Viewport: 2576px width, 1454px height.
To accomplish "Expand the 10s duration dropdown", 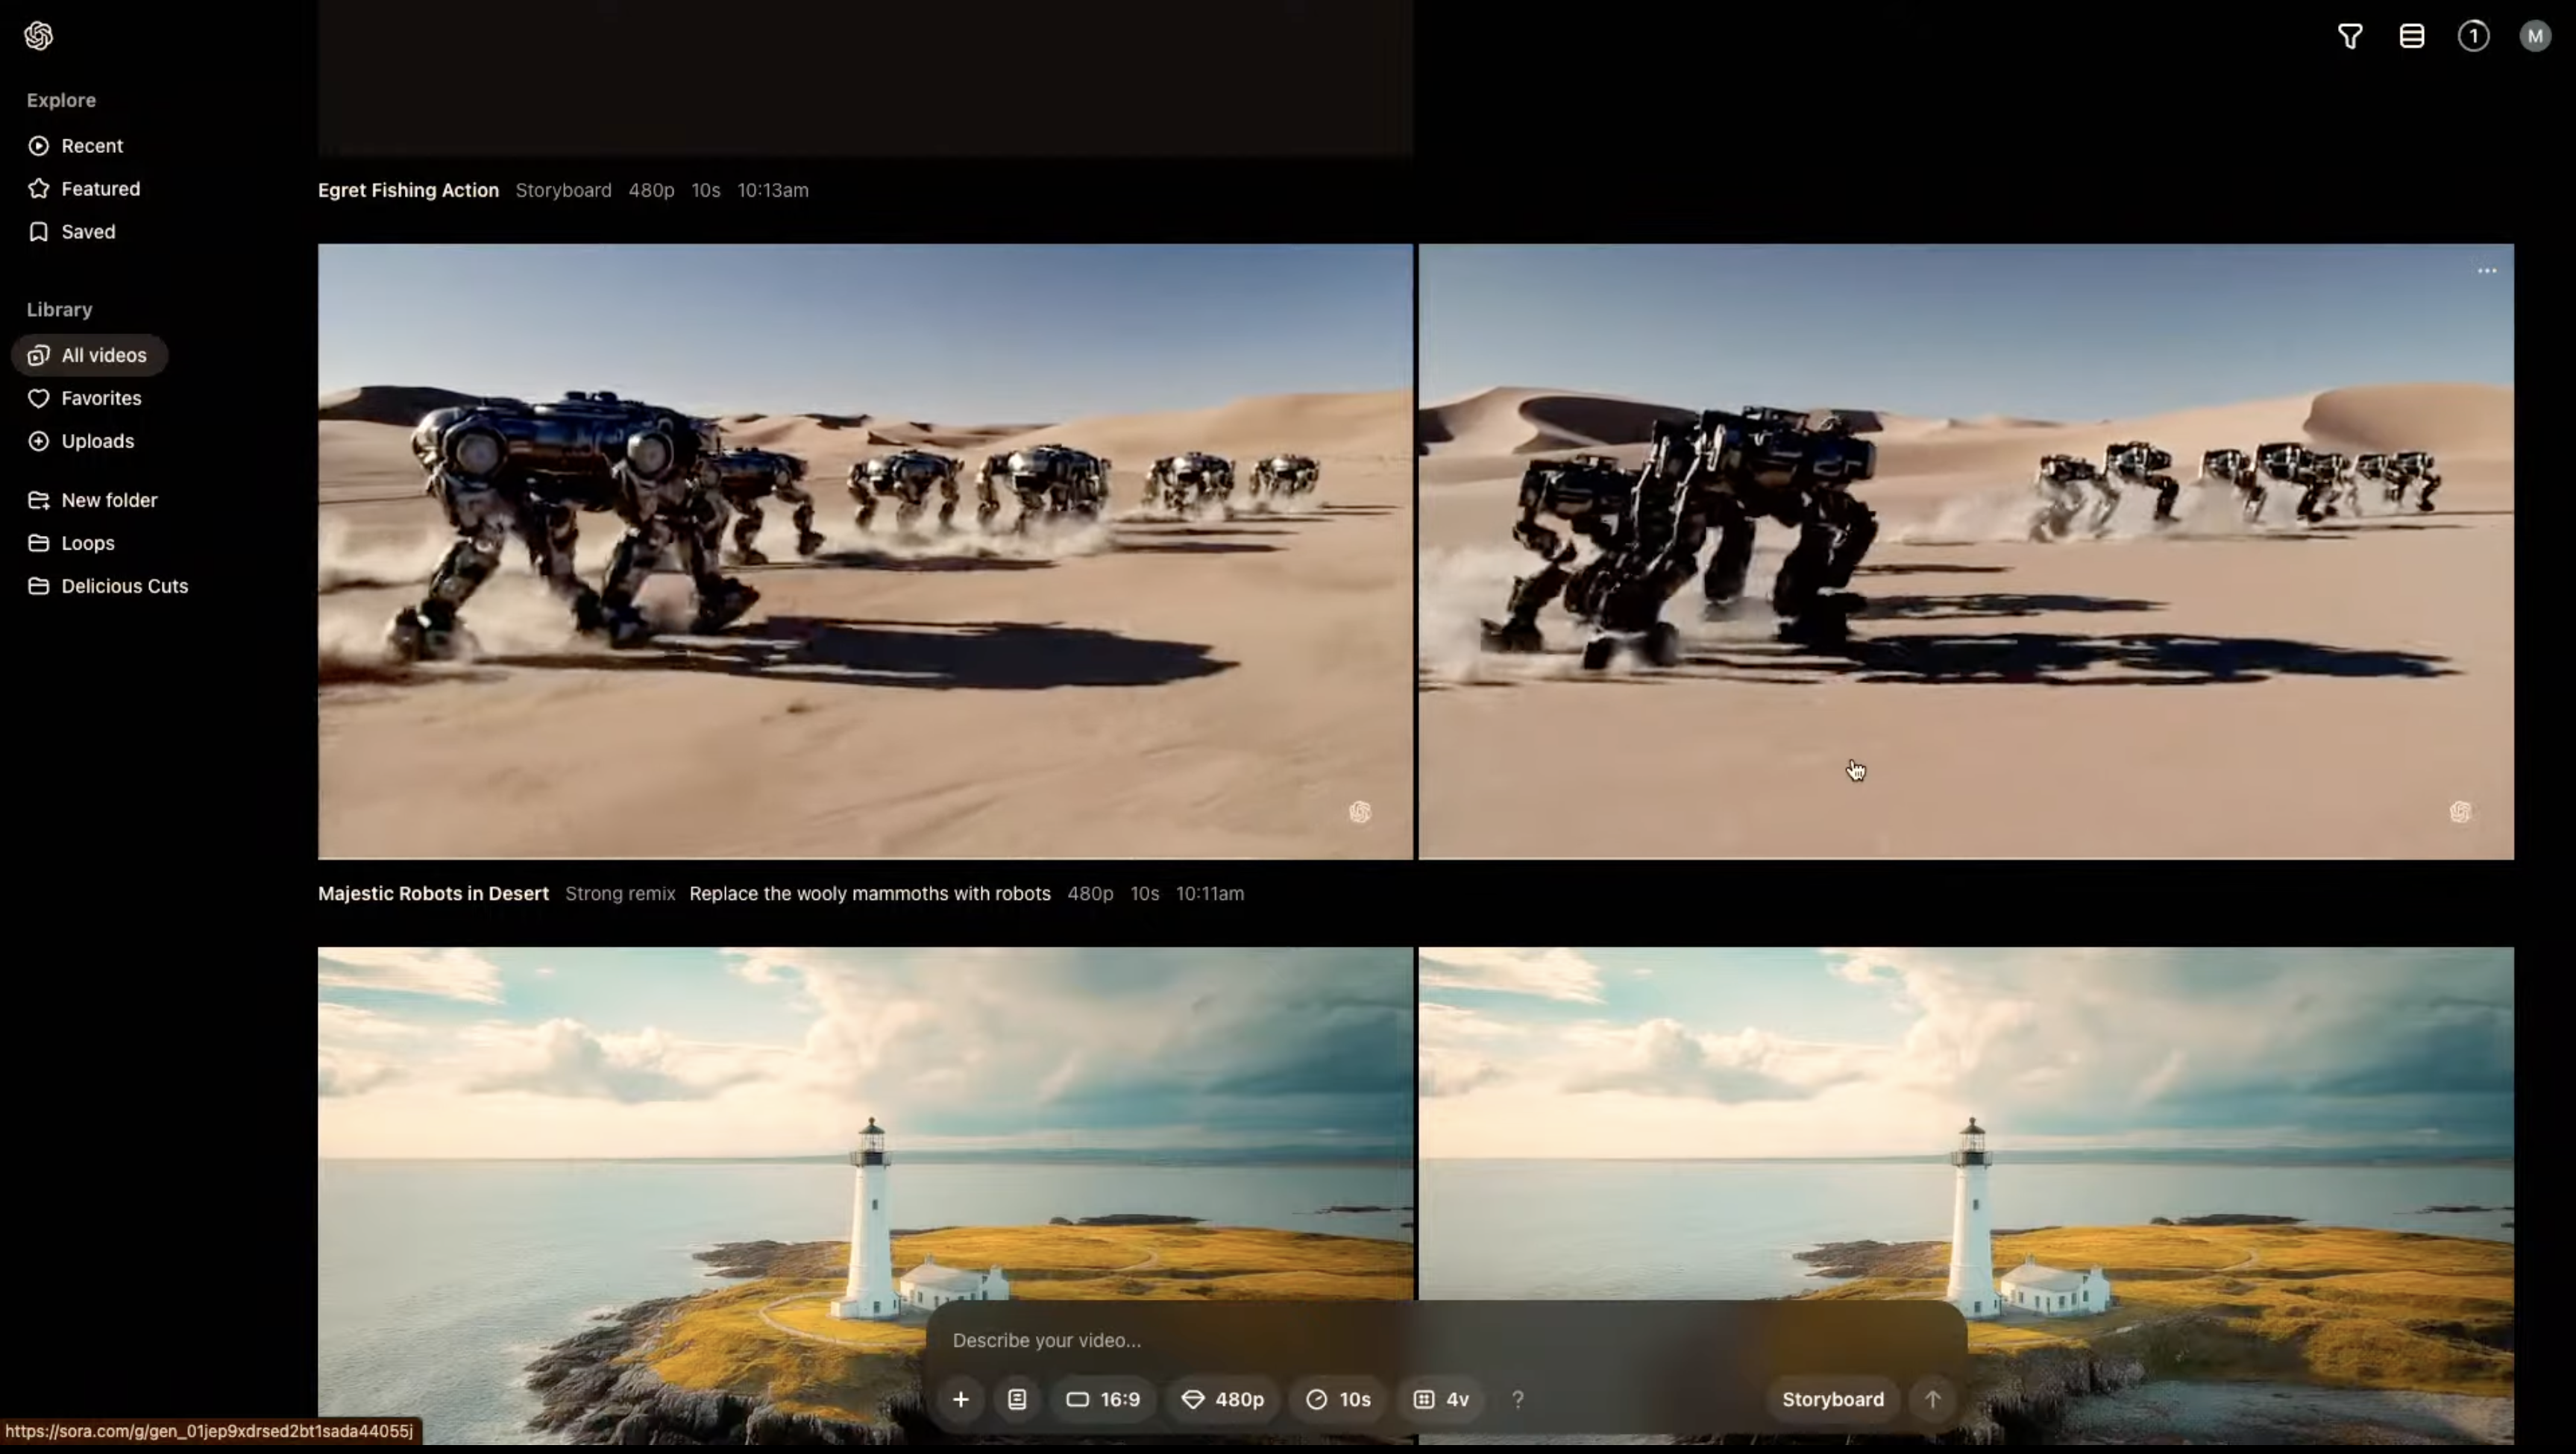I will point(1338,1399).
